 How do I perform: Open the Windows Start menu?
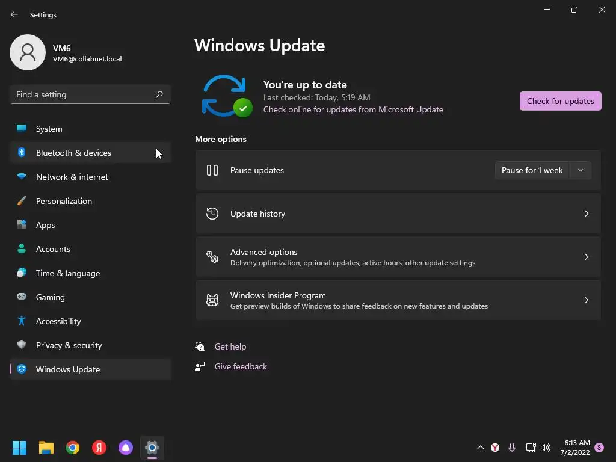point(19,448)
